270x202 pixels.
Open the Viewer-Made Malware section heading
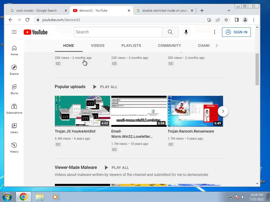pos(76,168)
